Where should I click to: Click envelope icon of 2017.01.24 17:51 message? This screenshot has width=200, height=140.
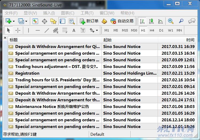click(x=11, y=100)
